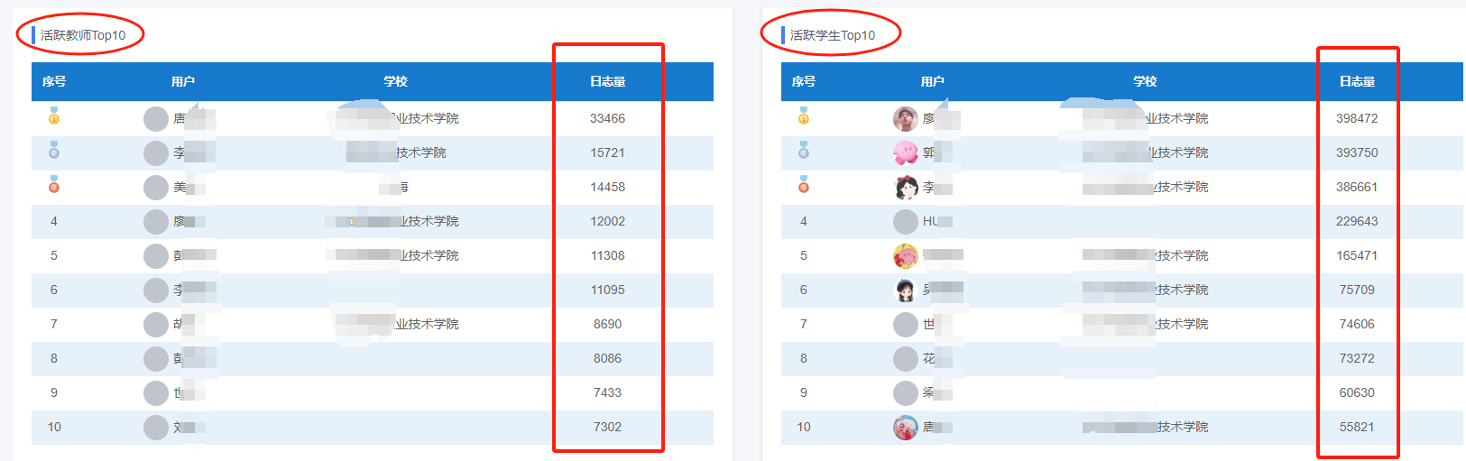Select the gray avatar of rank 4 student
Viewport: 1466px width, 461px height.
(x=905, y=221)
